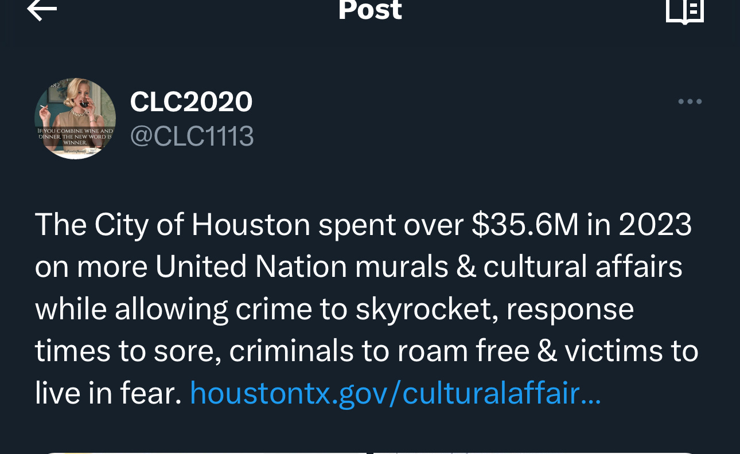Click the caption text inside the avatar
740x454 pixels.
[x=75, y=137]
